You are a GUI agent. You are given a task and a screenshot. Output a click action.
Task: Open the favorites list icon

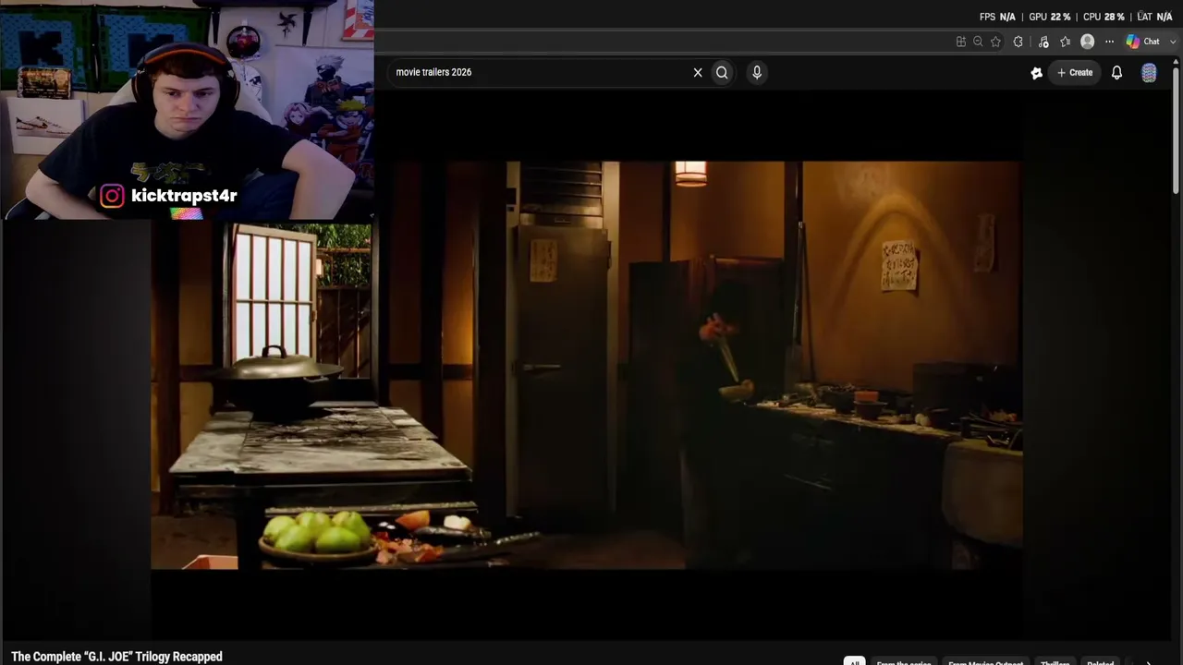(1066, 42)
